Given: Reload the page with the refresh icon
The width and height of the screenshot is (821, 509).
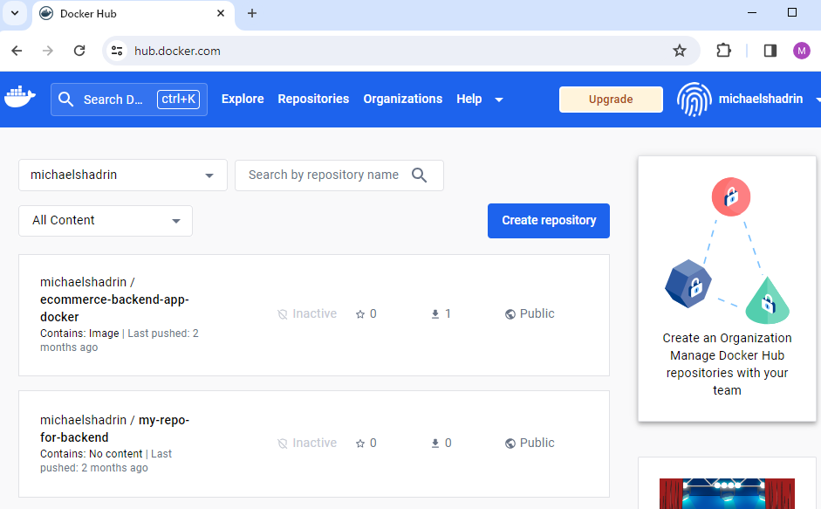Looking at the screenshot, I should tap(79, 51).
